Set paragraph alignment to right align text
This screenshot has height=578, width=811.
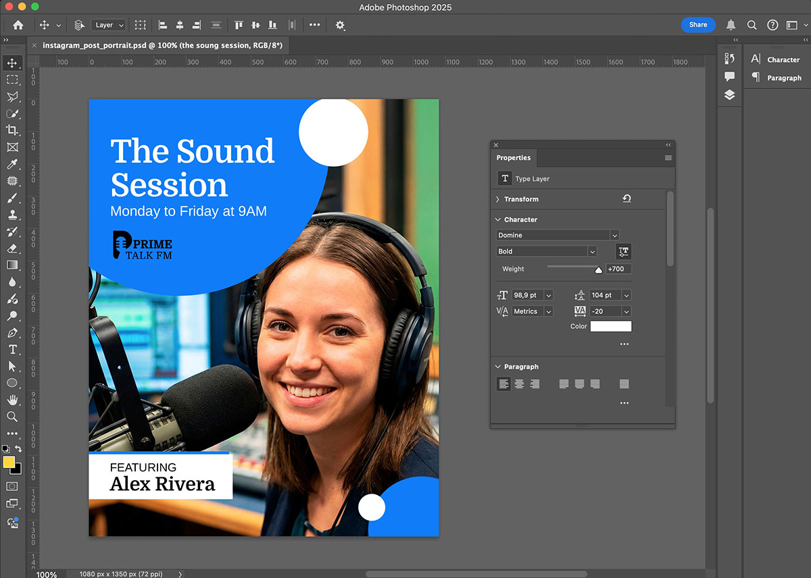535,384
